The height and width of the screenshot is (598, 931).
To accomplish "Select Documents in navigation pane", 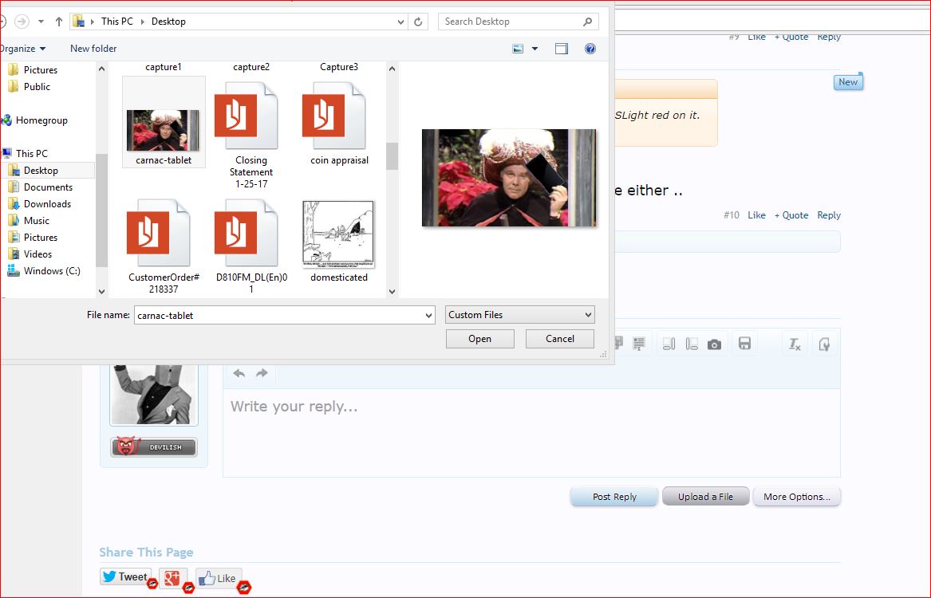I will 48,187.
